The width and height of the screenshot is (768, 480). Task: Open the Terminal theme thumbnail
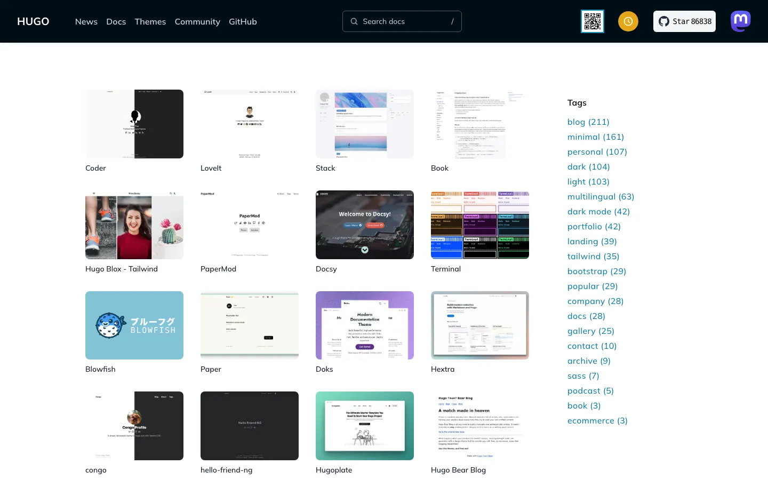(x=480, y=225)
